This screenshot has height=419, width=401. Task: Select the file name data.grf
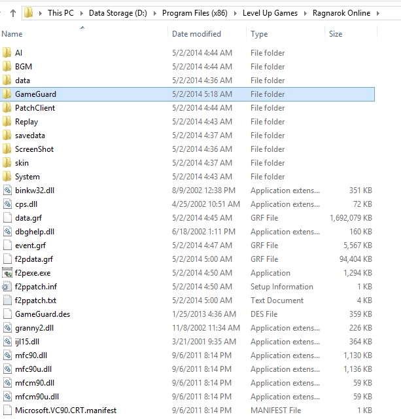pos(28,218)
